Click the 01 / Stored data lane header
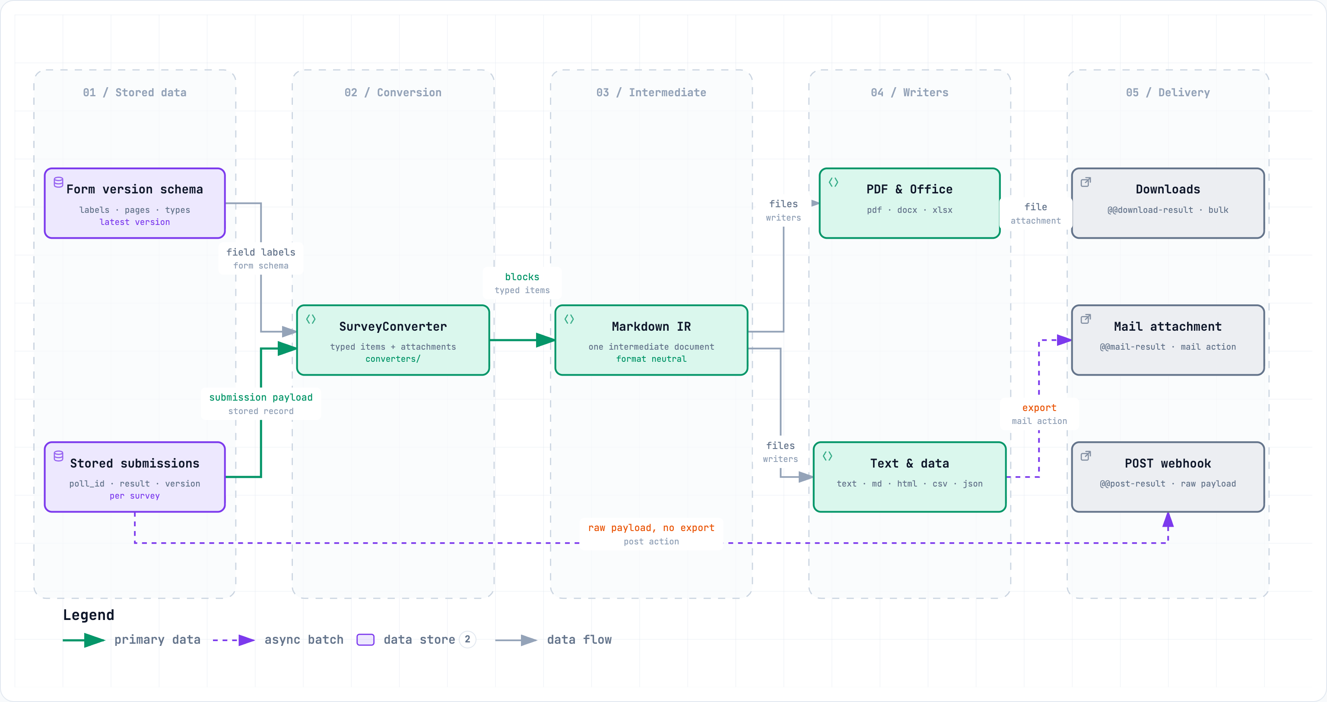Image resolution: width=1327 pixels, height=702 pixels. pos(134,93)
